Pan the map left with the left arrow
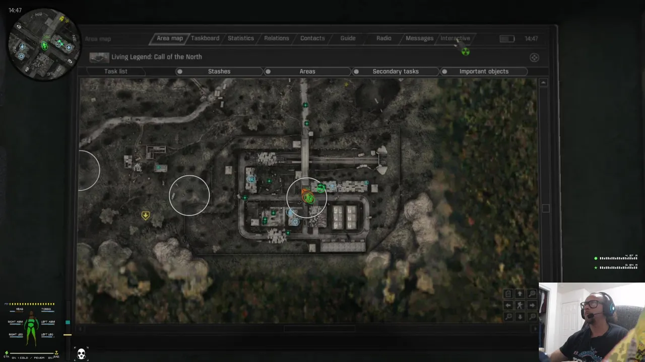Viewport: 645px width, 362px height. click(x=508, y=305)
